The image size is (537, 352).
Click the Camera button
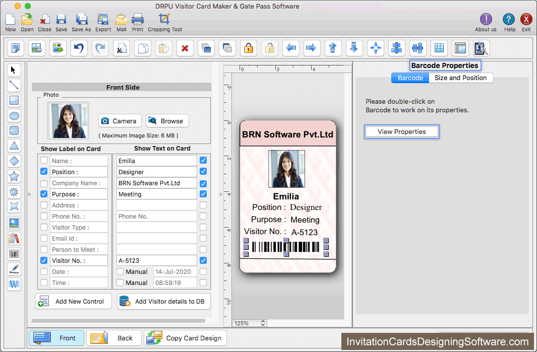[x=120, y=121]
